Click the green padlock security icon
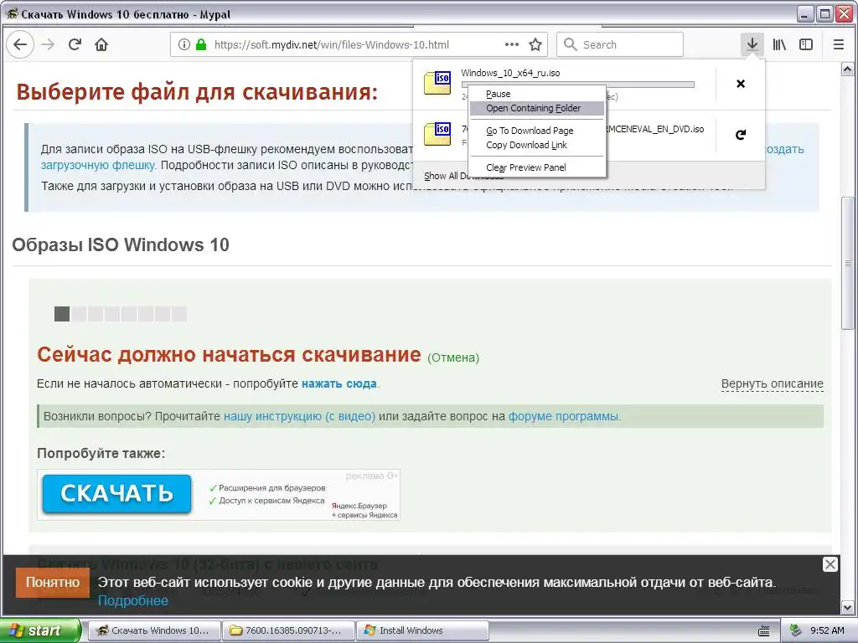This screenshot has height=643, width=858. 201,44
